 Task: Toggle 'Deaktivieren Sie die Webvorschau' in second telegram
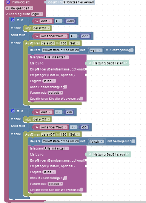click(x=81, y=190)
